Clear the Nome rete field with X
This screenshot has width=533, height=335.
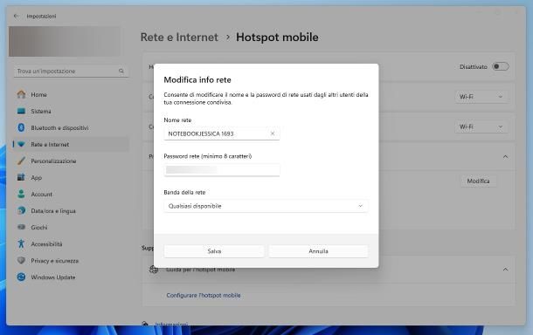pyautogui.click(x=273, y=133)
